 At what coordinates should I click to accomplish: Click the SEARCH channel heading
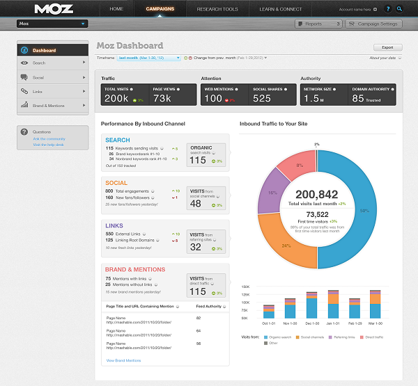[118, 140]
